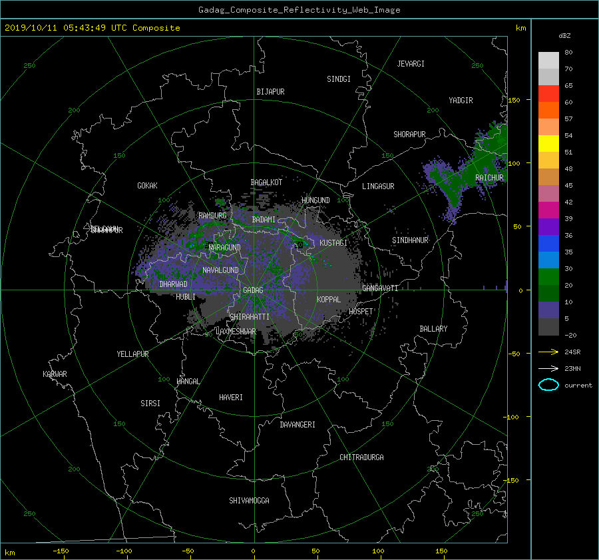Click the 150 km right axis label

514,100
